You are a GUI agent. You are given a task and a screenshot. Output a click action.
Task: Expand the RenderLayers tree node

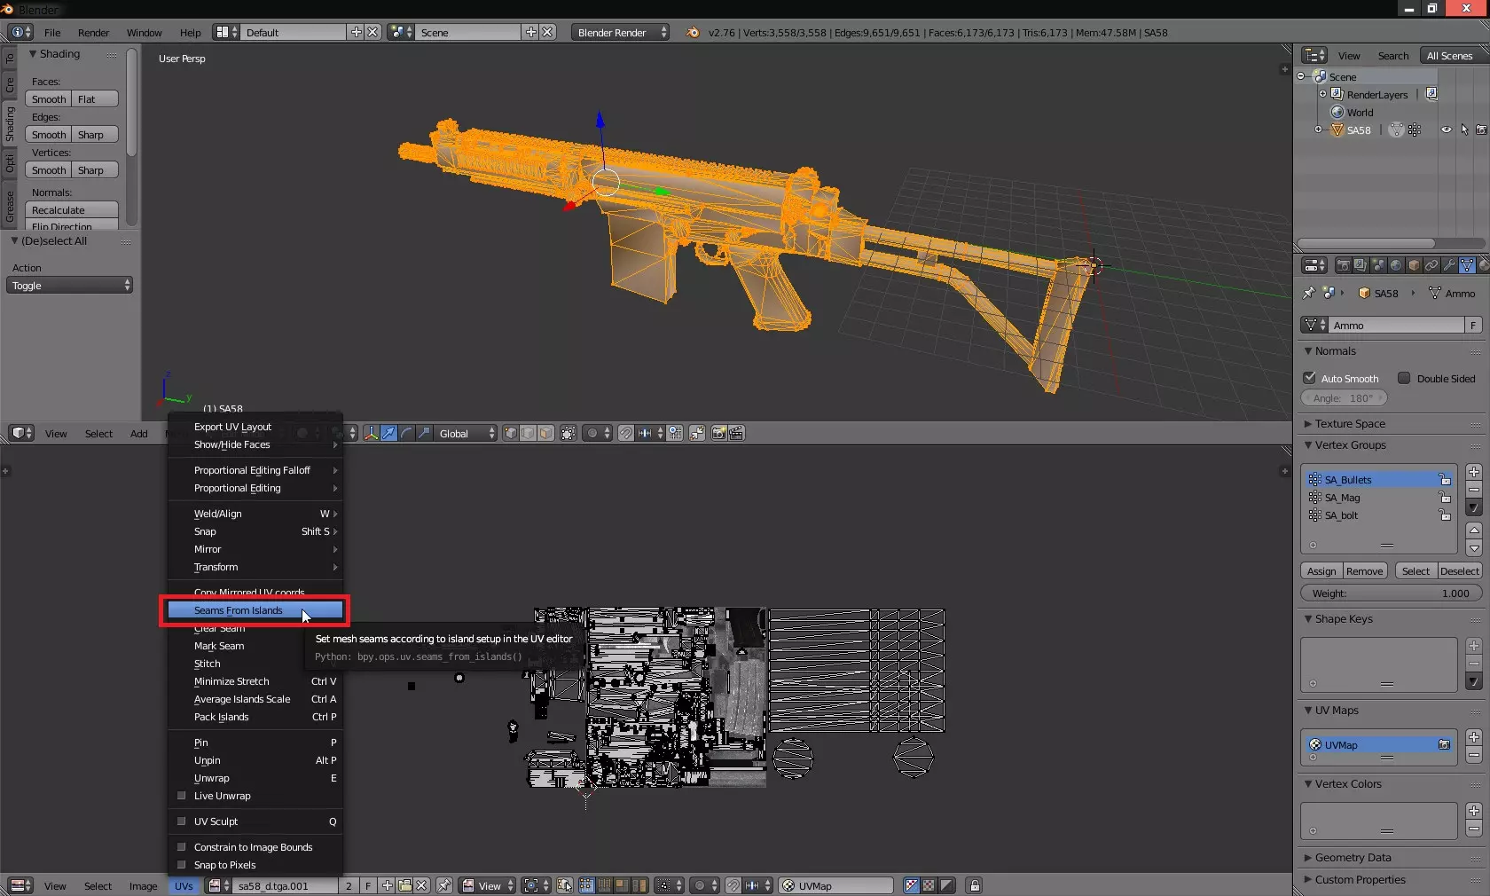pos(1322,94)
